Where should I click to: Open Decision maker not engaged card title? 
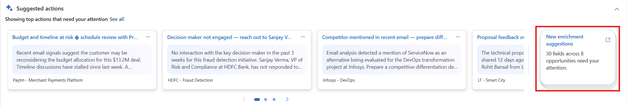229,37
